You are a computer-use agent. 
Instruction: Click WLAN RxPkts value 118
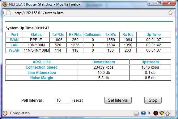click(x=75, y=50)
